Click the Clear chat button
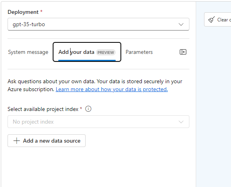Screen dimensions: 231x187 pos(218,19)
